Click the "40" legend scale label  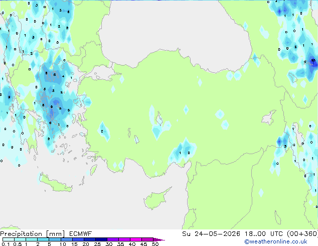132,244
